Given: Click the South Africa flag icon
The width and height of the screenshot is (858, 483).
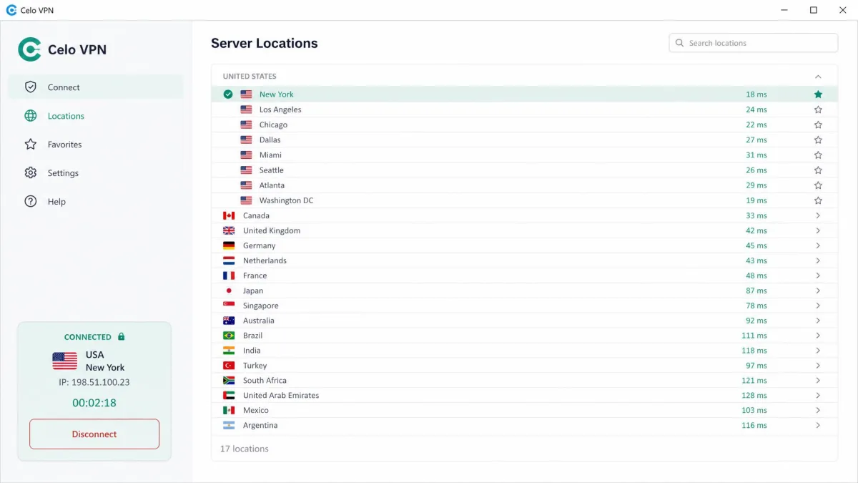Looking at the screenshot, I should tap(229, 381).
